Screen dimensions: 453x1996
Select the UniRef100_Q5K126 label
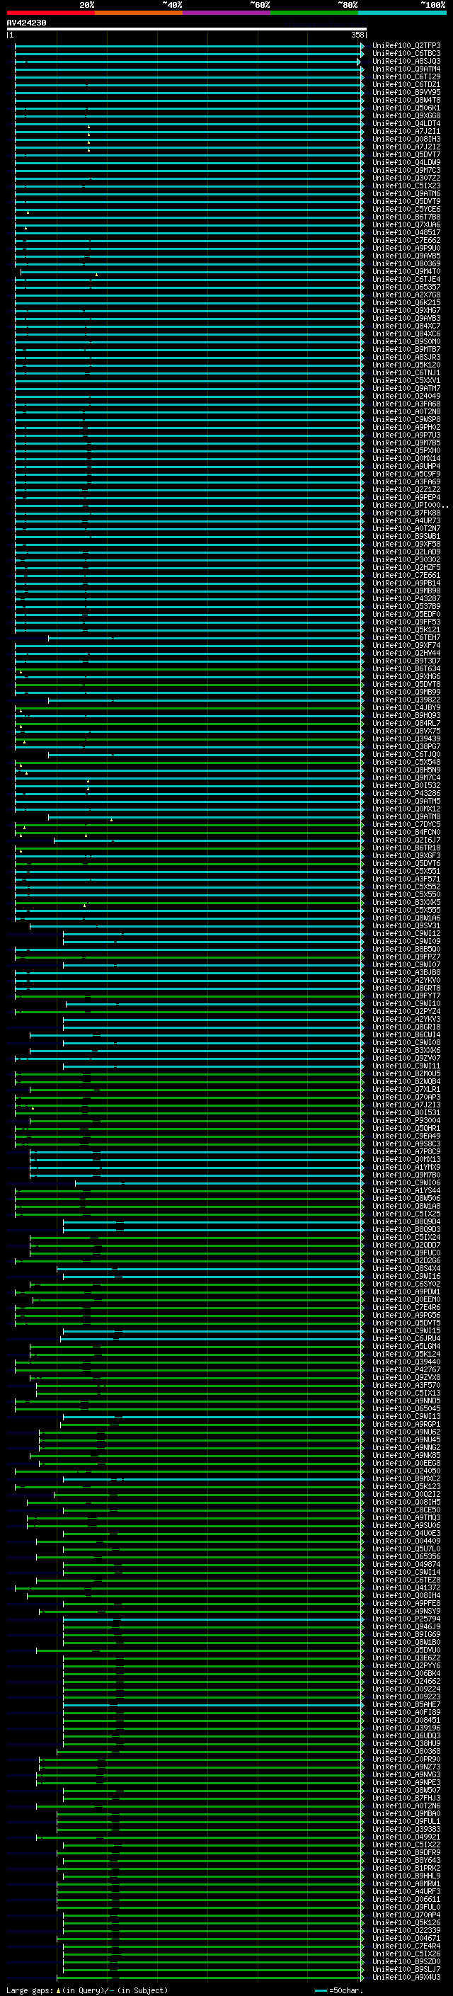(406, 1922)
